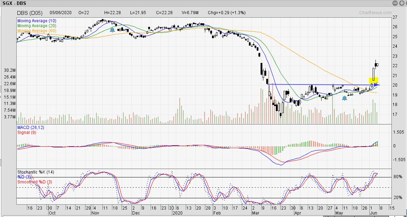
Task: Click the 20% stochastic level label
Action: pyautogui.click(x=398, y=198)
